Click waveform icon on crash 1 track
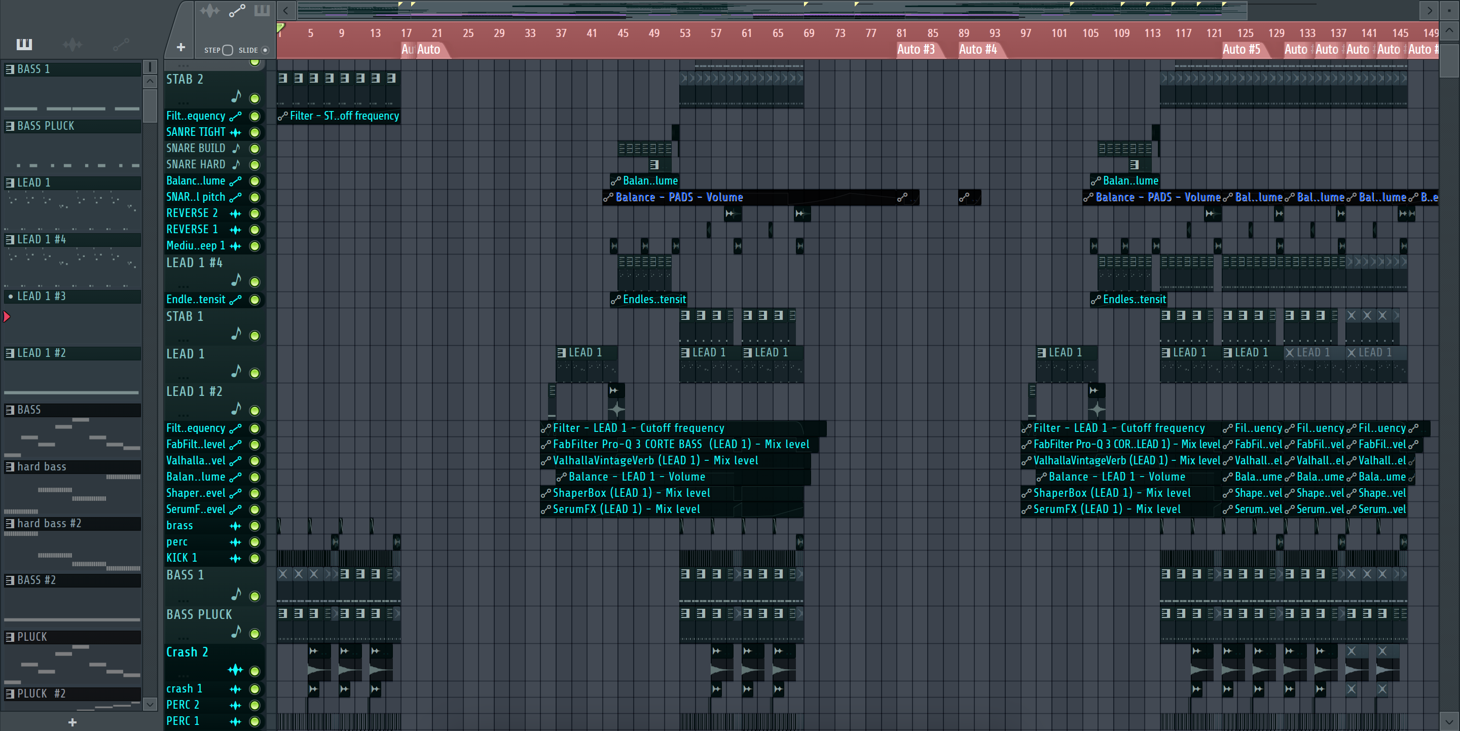Screen dimensions: 1460x731 point(236,689)
